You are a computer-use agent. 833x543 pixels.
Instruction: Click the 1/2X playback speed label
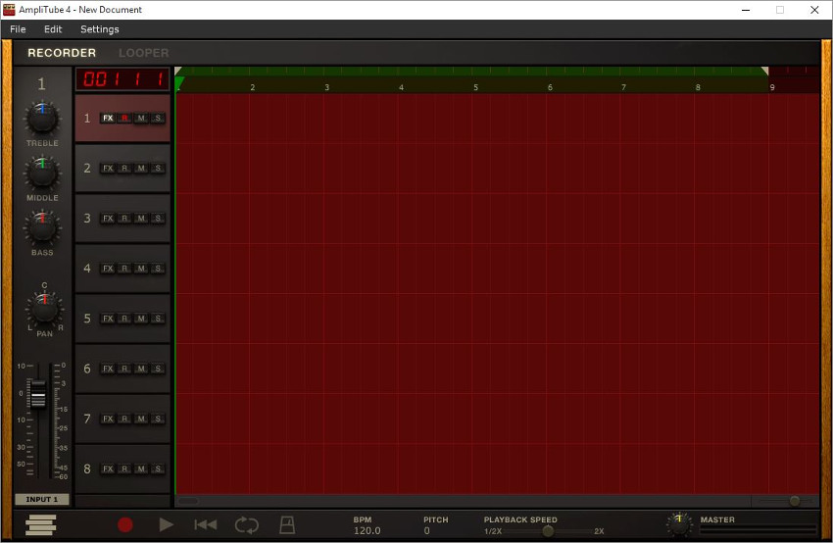[493, 531]
